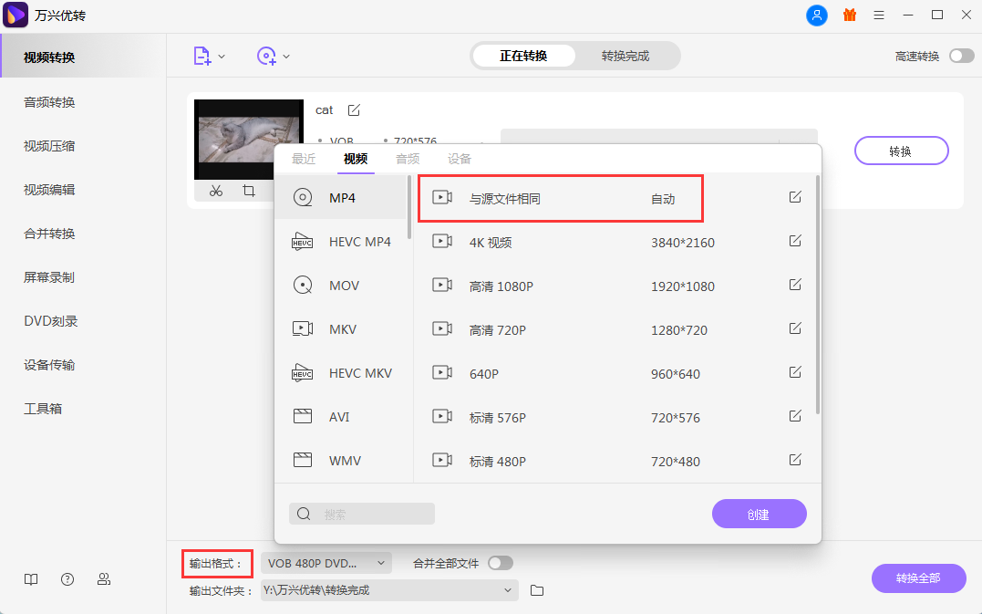Open the user account profile icon
The height and width of the screenshot is (614, 982).
point(817,16)
